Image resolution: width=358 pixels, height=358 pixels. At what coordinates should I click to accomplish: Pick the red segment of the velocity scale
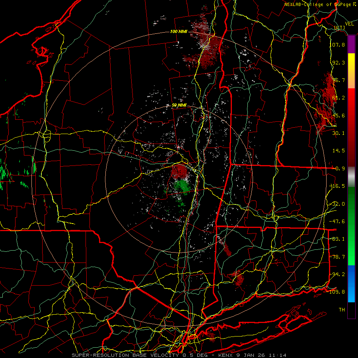coord(351,127)
